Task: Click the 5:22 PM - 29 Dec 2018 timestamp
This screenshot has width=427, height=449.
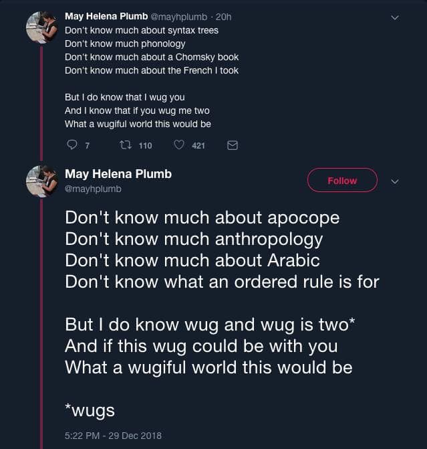Action: click(113, 435)
